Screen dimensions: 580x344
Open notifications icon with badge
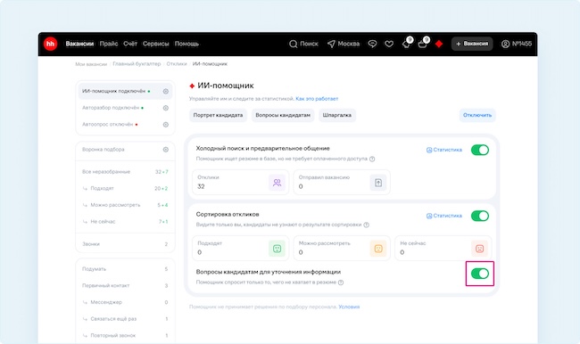click(407, 43)
